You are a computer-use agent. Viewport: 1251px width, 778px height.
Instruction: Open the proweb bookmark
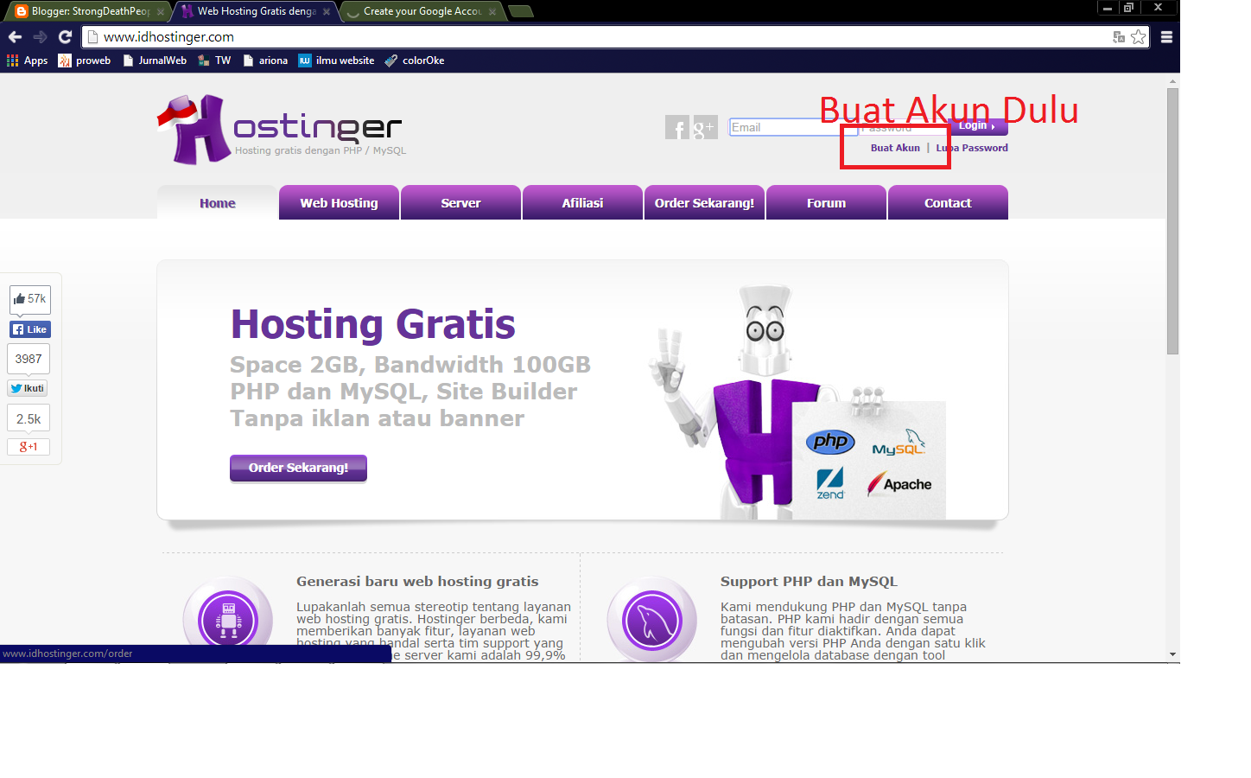click(85, 61)
